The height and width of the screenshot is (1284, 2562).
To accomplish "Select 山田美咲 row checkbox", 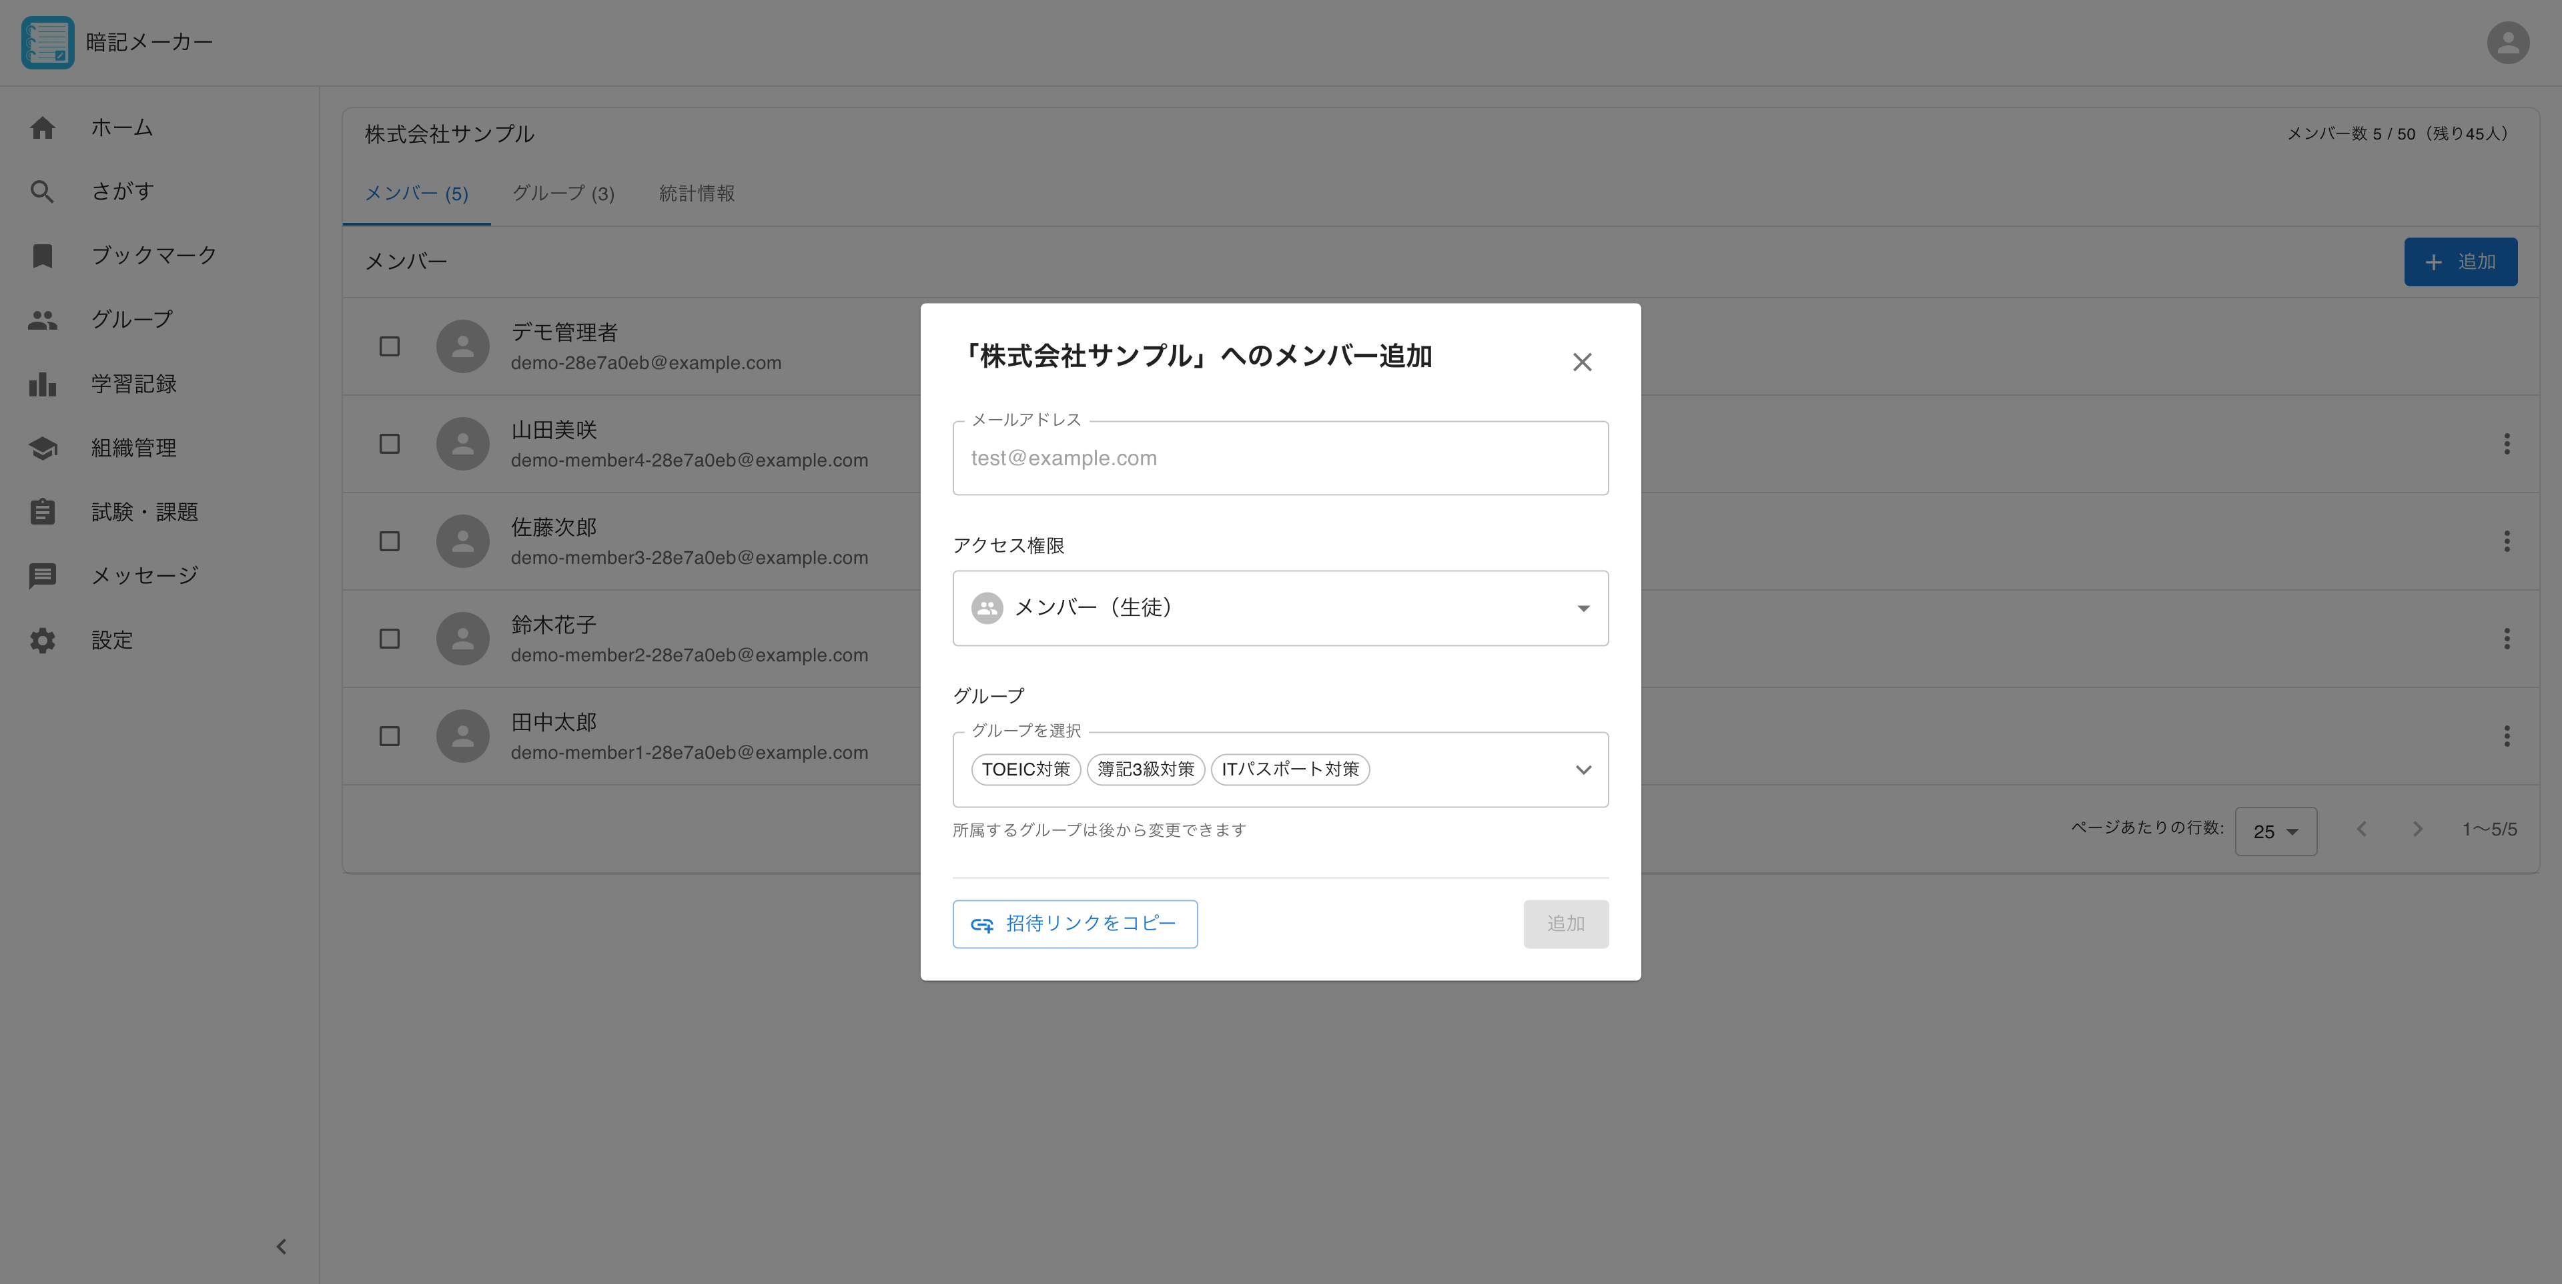I will coord(390,444).
